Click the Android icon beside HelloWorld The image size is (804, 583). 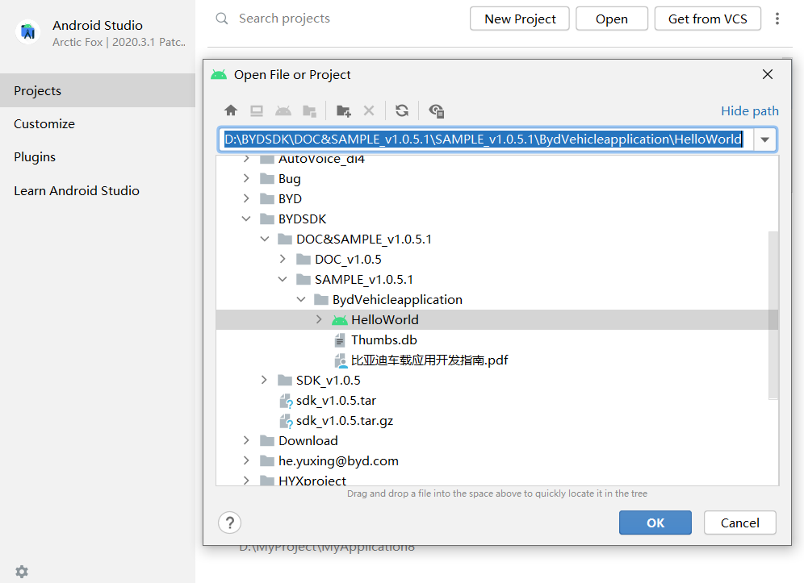340,320
